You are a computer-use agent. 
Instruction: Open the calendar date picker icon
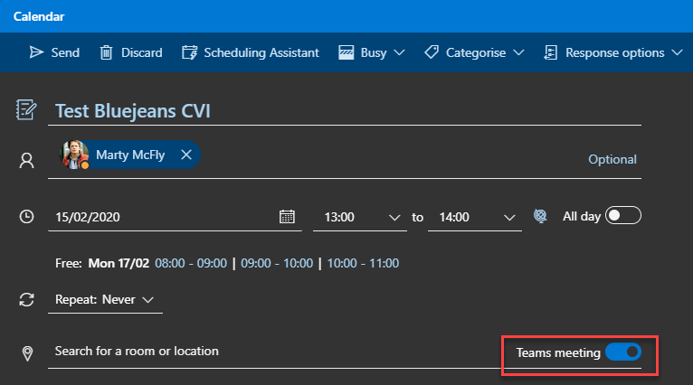point(287,217)
